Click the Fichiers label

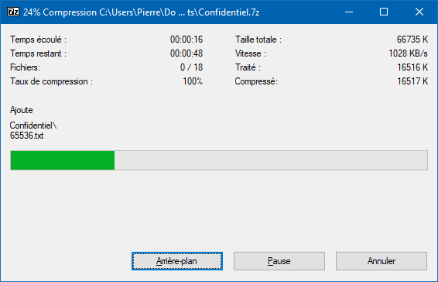coord(25,67)
